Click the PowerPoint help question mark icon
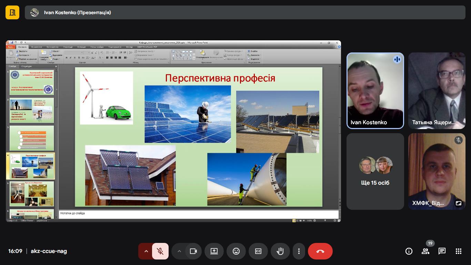471x265 pixels. click(x=339, y=47)
